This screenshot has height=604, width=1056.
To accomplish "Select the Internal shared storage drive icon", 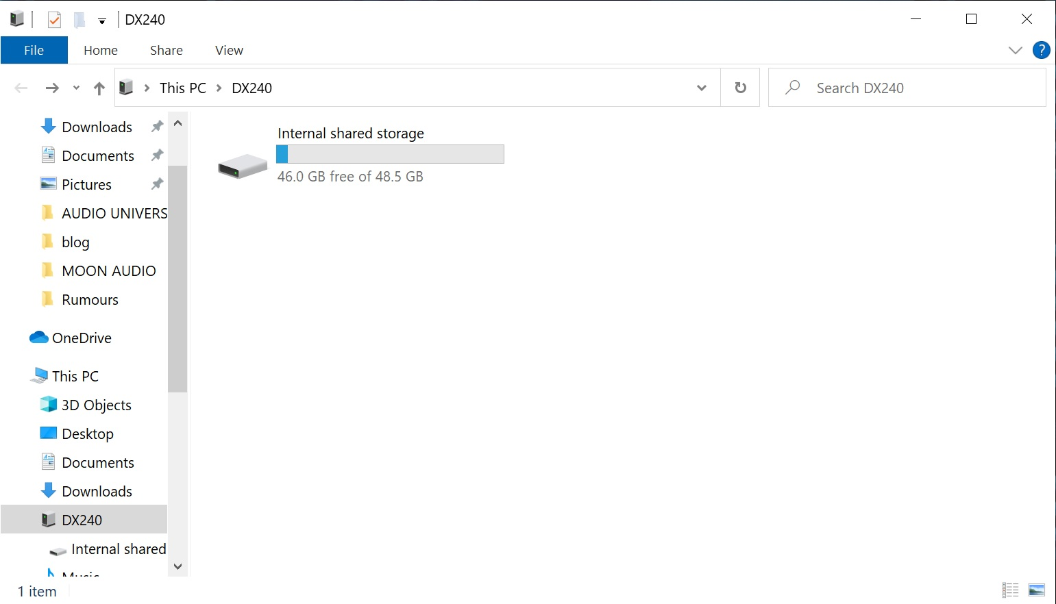I will point(243,166).
